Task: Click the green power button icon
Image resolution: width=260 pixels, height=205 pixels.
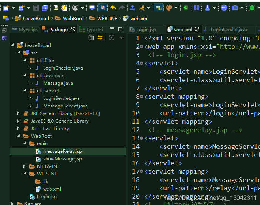Action: pyautogui.click(x=186, y=8)
